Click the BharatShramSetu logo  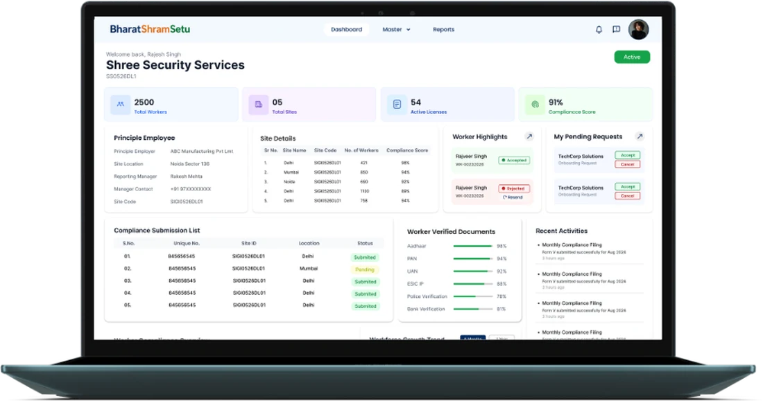coord(150,29)
